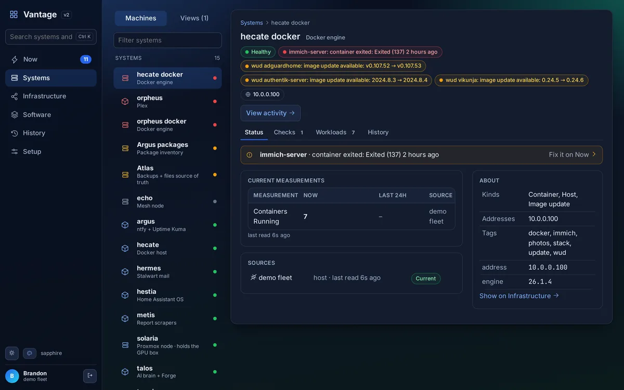Click the server icon beside solaria
The image size is (624, 390).
click(x=125, y=345)
